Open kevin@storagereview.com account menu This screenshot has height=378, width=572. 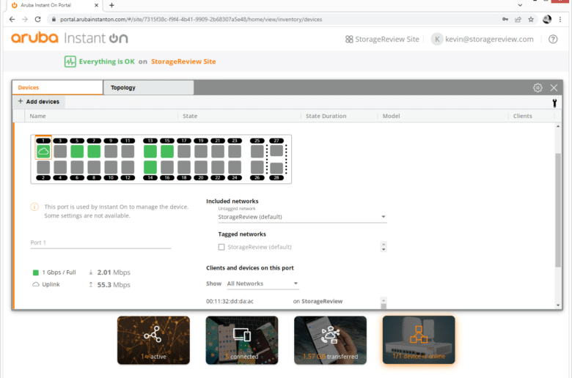(483, 39)
